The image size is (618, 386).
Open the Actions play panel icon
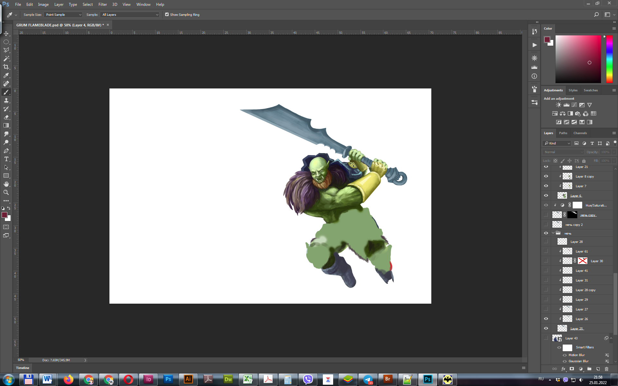534,45
